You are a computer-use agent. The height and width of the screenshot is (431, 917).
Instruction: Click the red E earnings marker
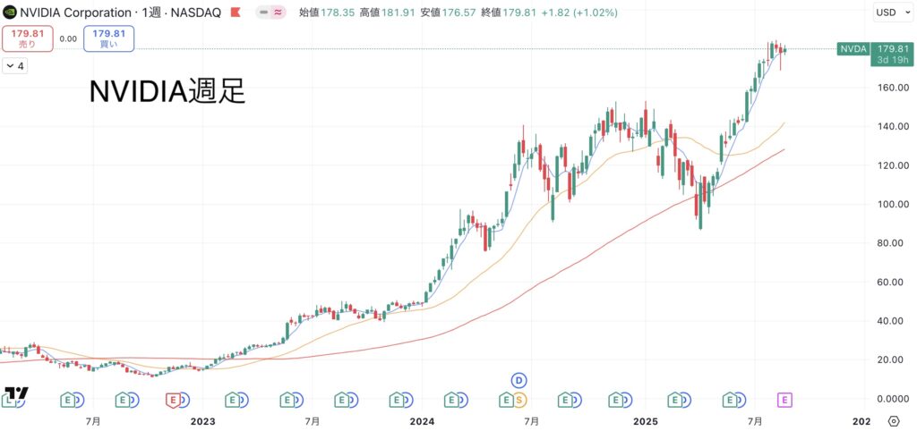(172, 400)
